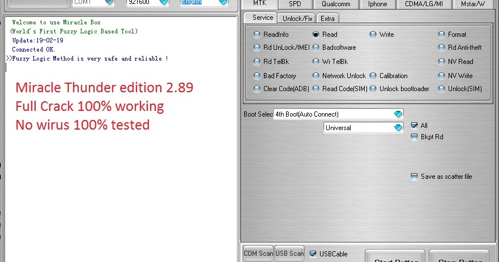Uncheck the All checkbox
499x262 pixels.
point(414,126)
